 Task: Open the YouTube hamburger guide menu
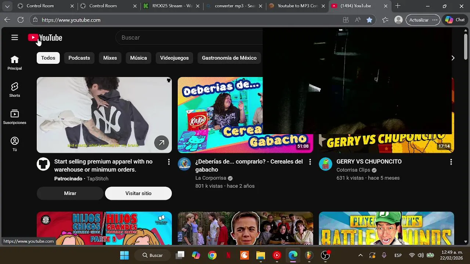coord(15,37)
